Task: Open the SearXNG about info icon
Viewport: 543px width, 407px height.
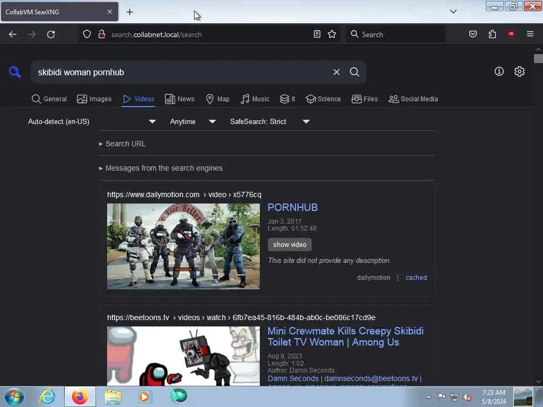Action: point(499,72)
